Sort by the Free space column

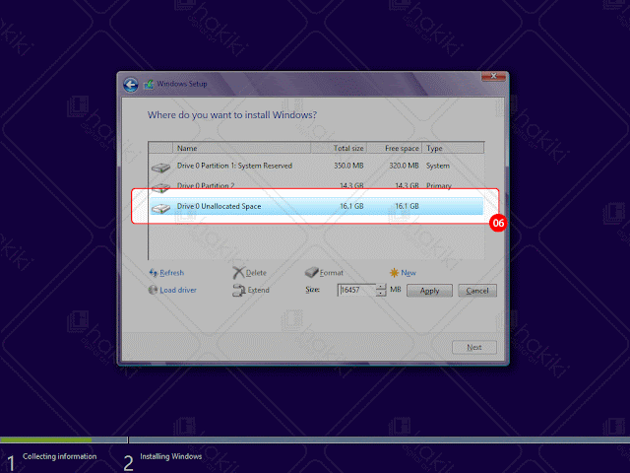(394, 148)
